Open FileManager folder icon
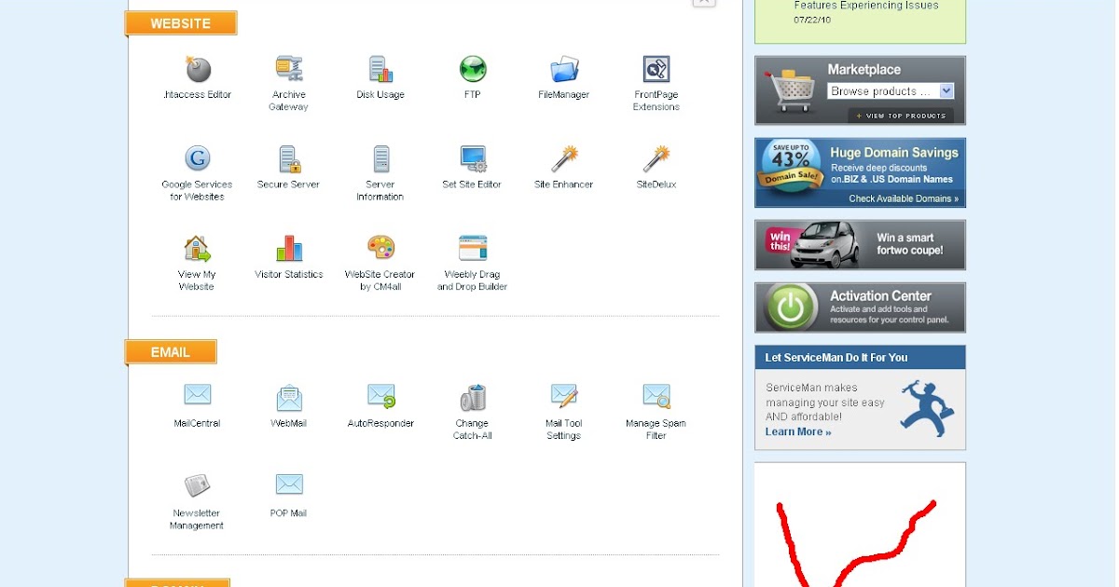The height and width of the screenshot is (587, 1119). pos(564,69)
